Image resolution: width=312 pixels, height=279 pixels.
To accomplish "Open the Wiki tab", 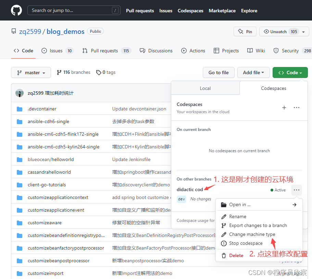I will click(256, 51).
